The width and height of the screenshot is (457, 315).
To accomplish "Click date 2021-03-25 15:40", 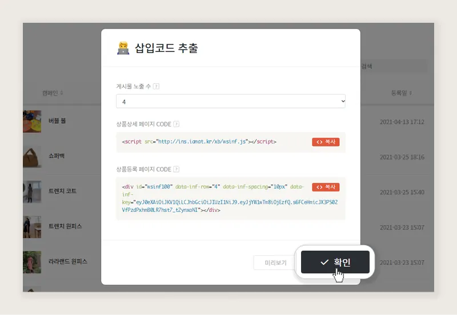I will tap(402, 192).
